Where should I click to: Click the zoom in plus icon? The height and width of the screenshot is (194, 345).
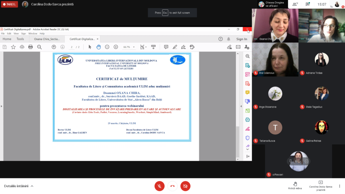(116, 47)
